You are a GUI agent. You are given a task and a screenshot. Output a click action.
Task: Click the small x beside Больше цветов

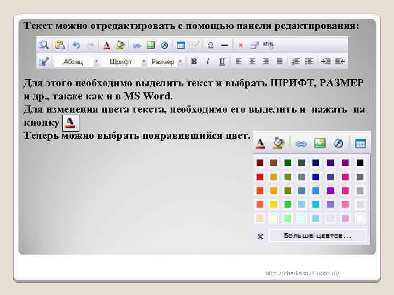click(x=260, y=237)
